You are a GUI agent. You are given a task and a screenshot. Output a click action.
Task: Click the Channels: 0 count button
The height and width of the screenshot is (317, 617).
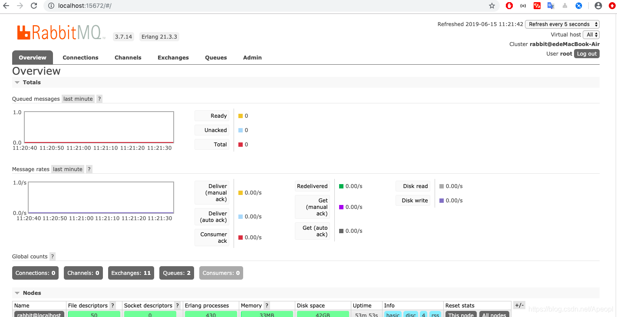click(83, 273)
